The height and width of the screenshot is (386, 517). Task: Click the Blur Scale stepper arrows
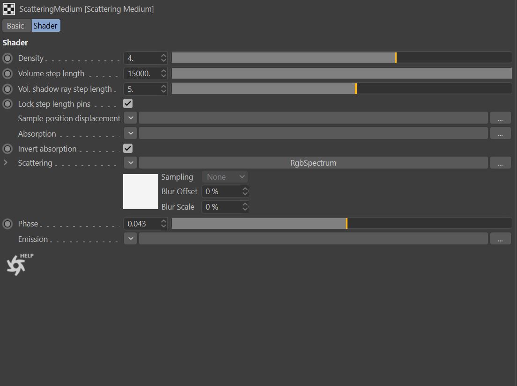[245, 207]
